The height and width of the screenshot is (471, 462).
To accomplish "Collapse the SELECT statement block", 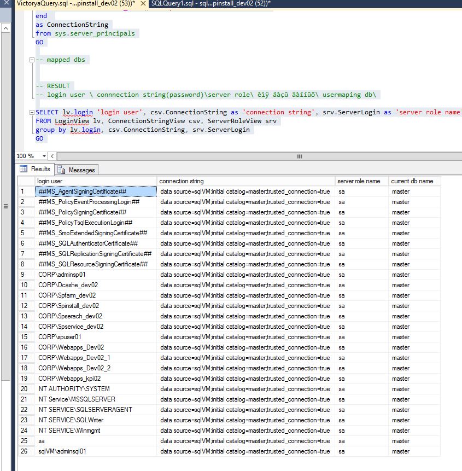I will coord(32,112).
